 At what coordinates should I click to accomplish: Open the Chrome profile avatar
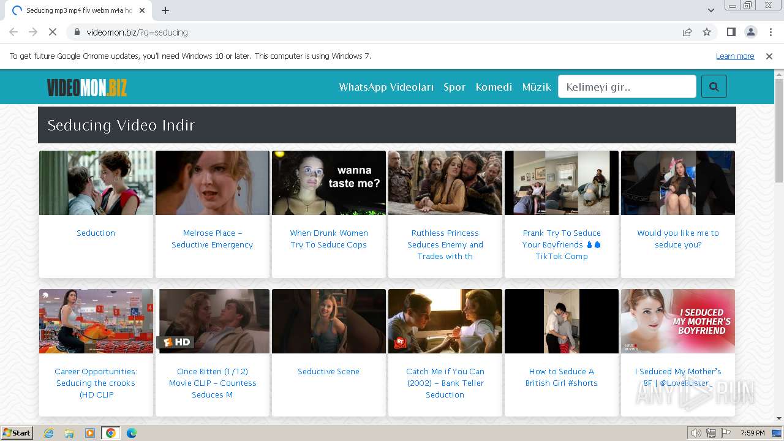pos(750,32)
